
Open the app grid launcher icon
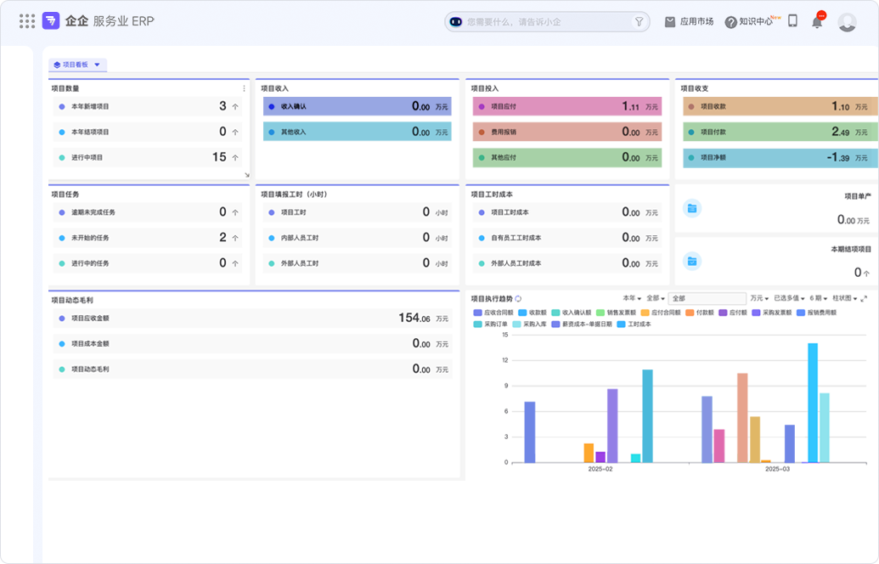pos(27,21)
